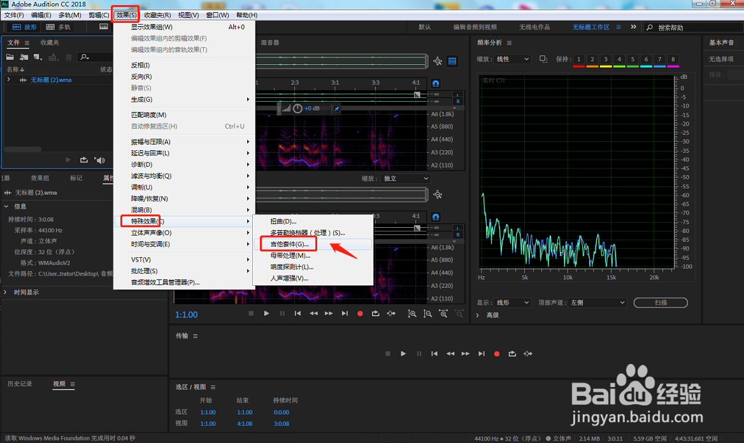Click the HUD volume knob showing +0 dB

pyautogui.click(x=297, y=109)
